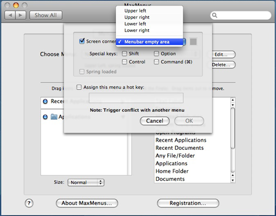The width and height of the screenshot is (276, 216).
Task: Click the scrollbar up arrow at top
Action: click(233, 100)
